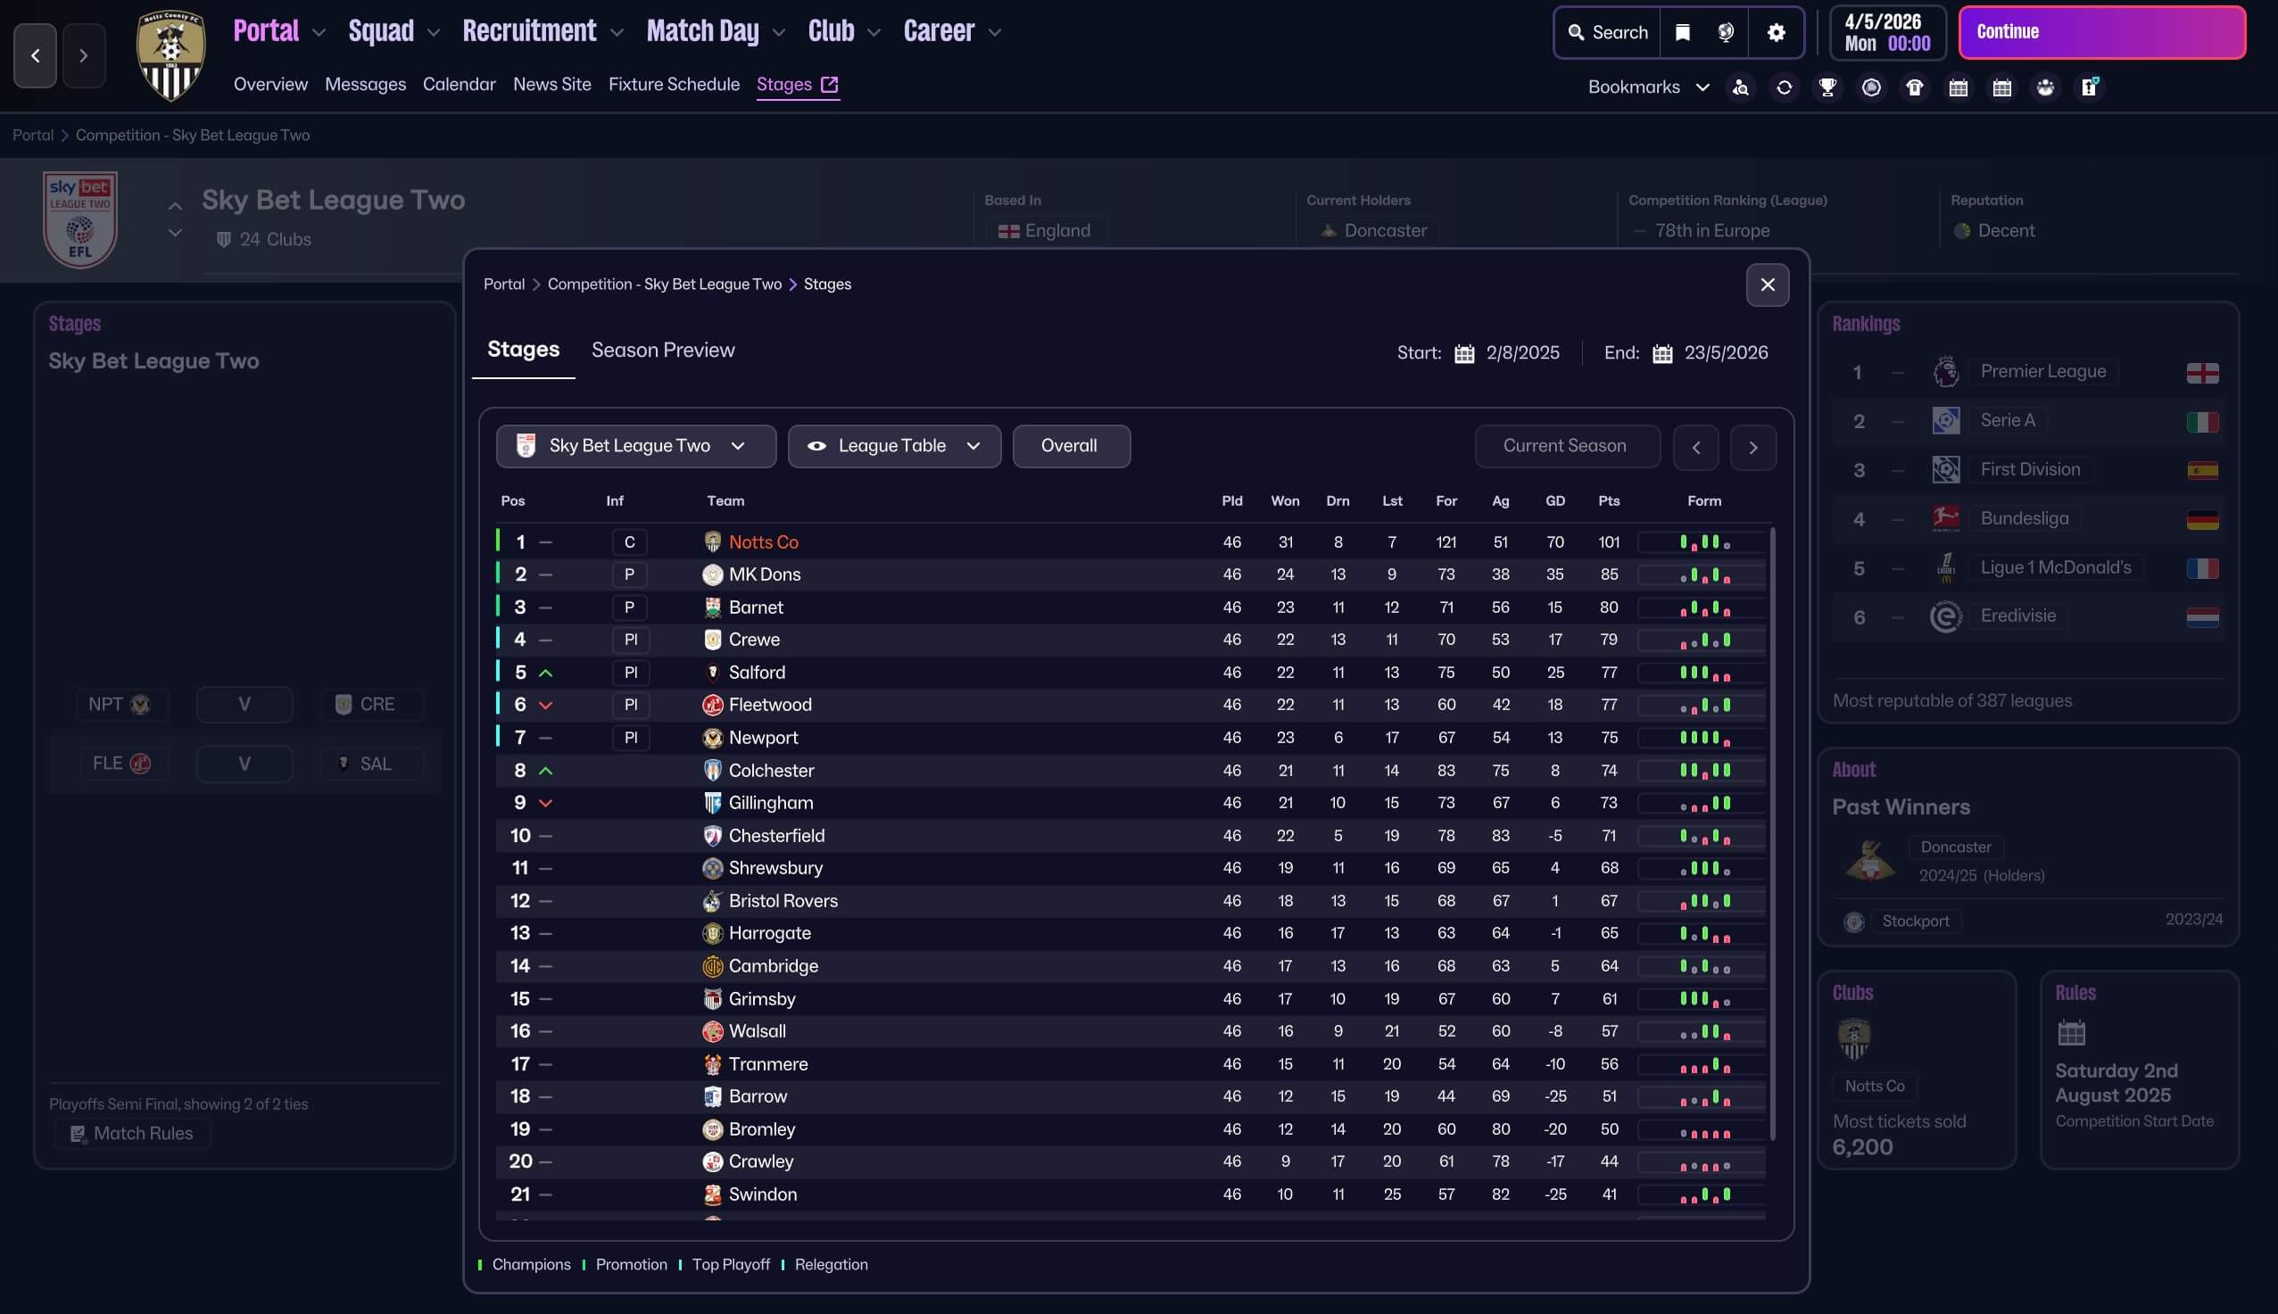Click the kit shirt bookmark icon
Screen dimensions: 2278x1314
1914,87
